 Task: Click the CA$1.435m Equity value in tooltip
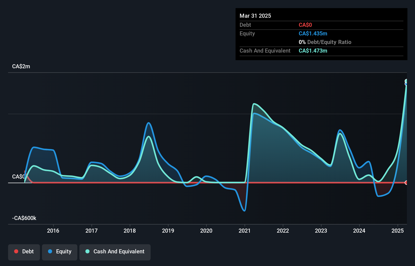pos(313,33)
